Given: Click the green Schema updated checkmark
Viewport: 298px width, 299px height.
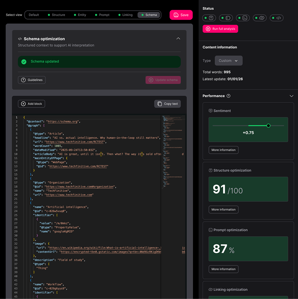Looking at the screenshot, I should tap(24, 62).
